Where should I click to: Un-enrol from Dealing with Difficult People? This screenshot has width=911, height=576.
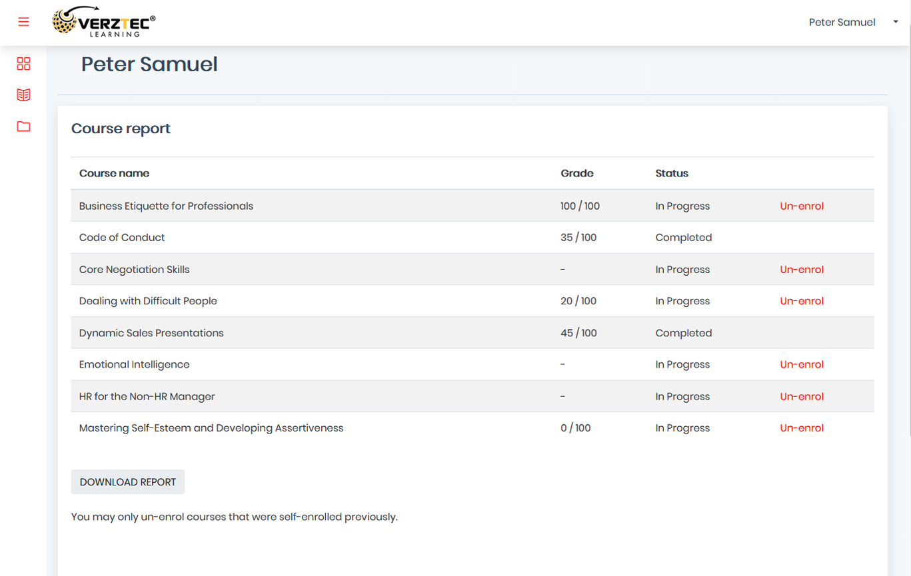[802, 301]
